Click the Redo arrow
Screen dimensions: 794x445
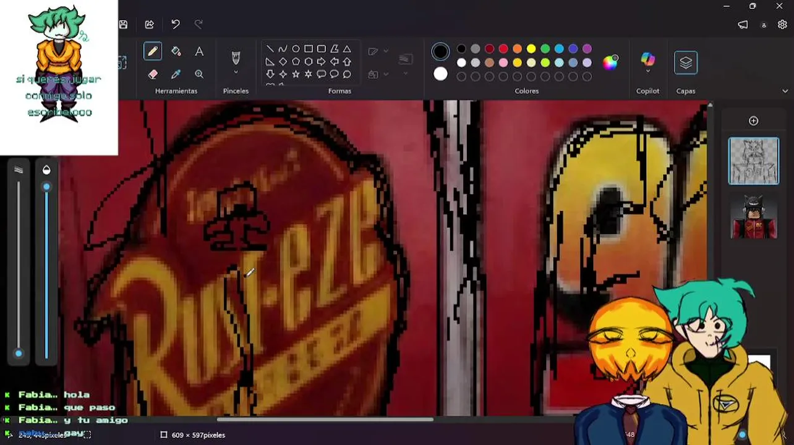(x=198, y=24)
